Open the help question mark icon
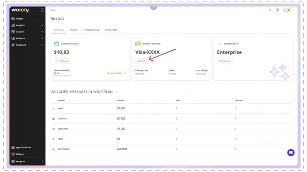The height and width of the screenshot is (172, 307). 277,10
